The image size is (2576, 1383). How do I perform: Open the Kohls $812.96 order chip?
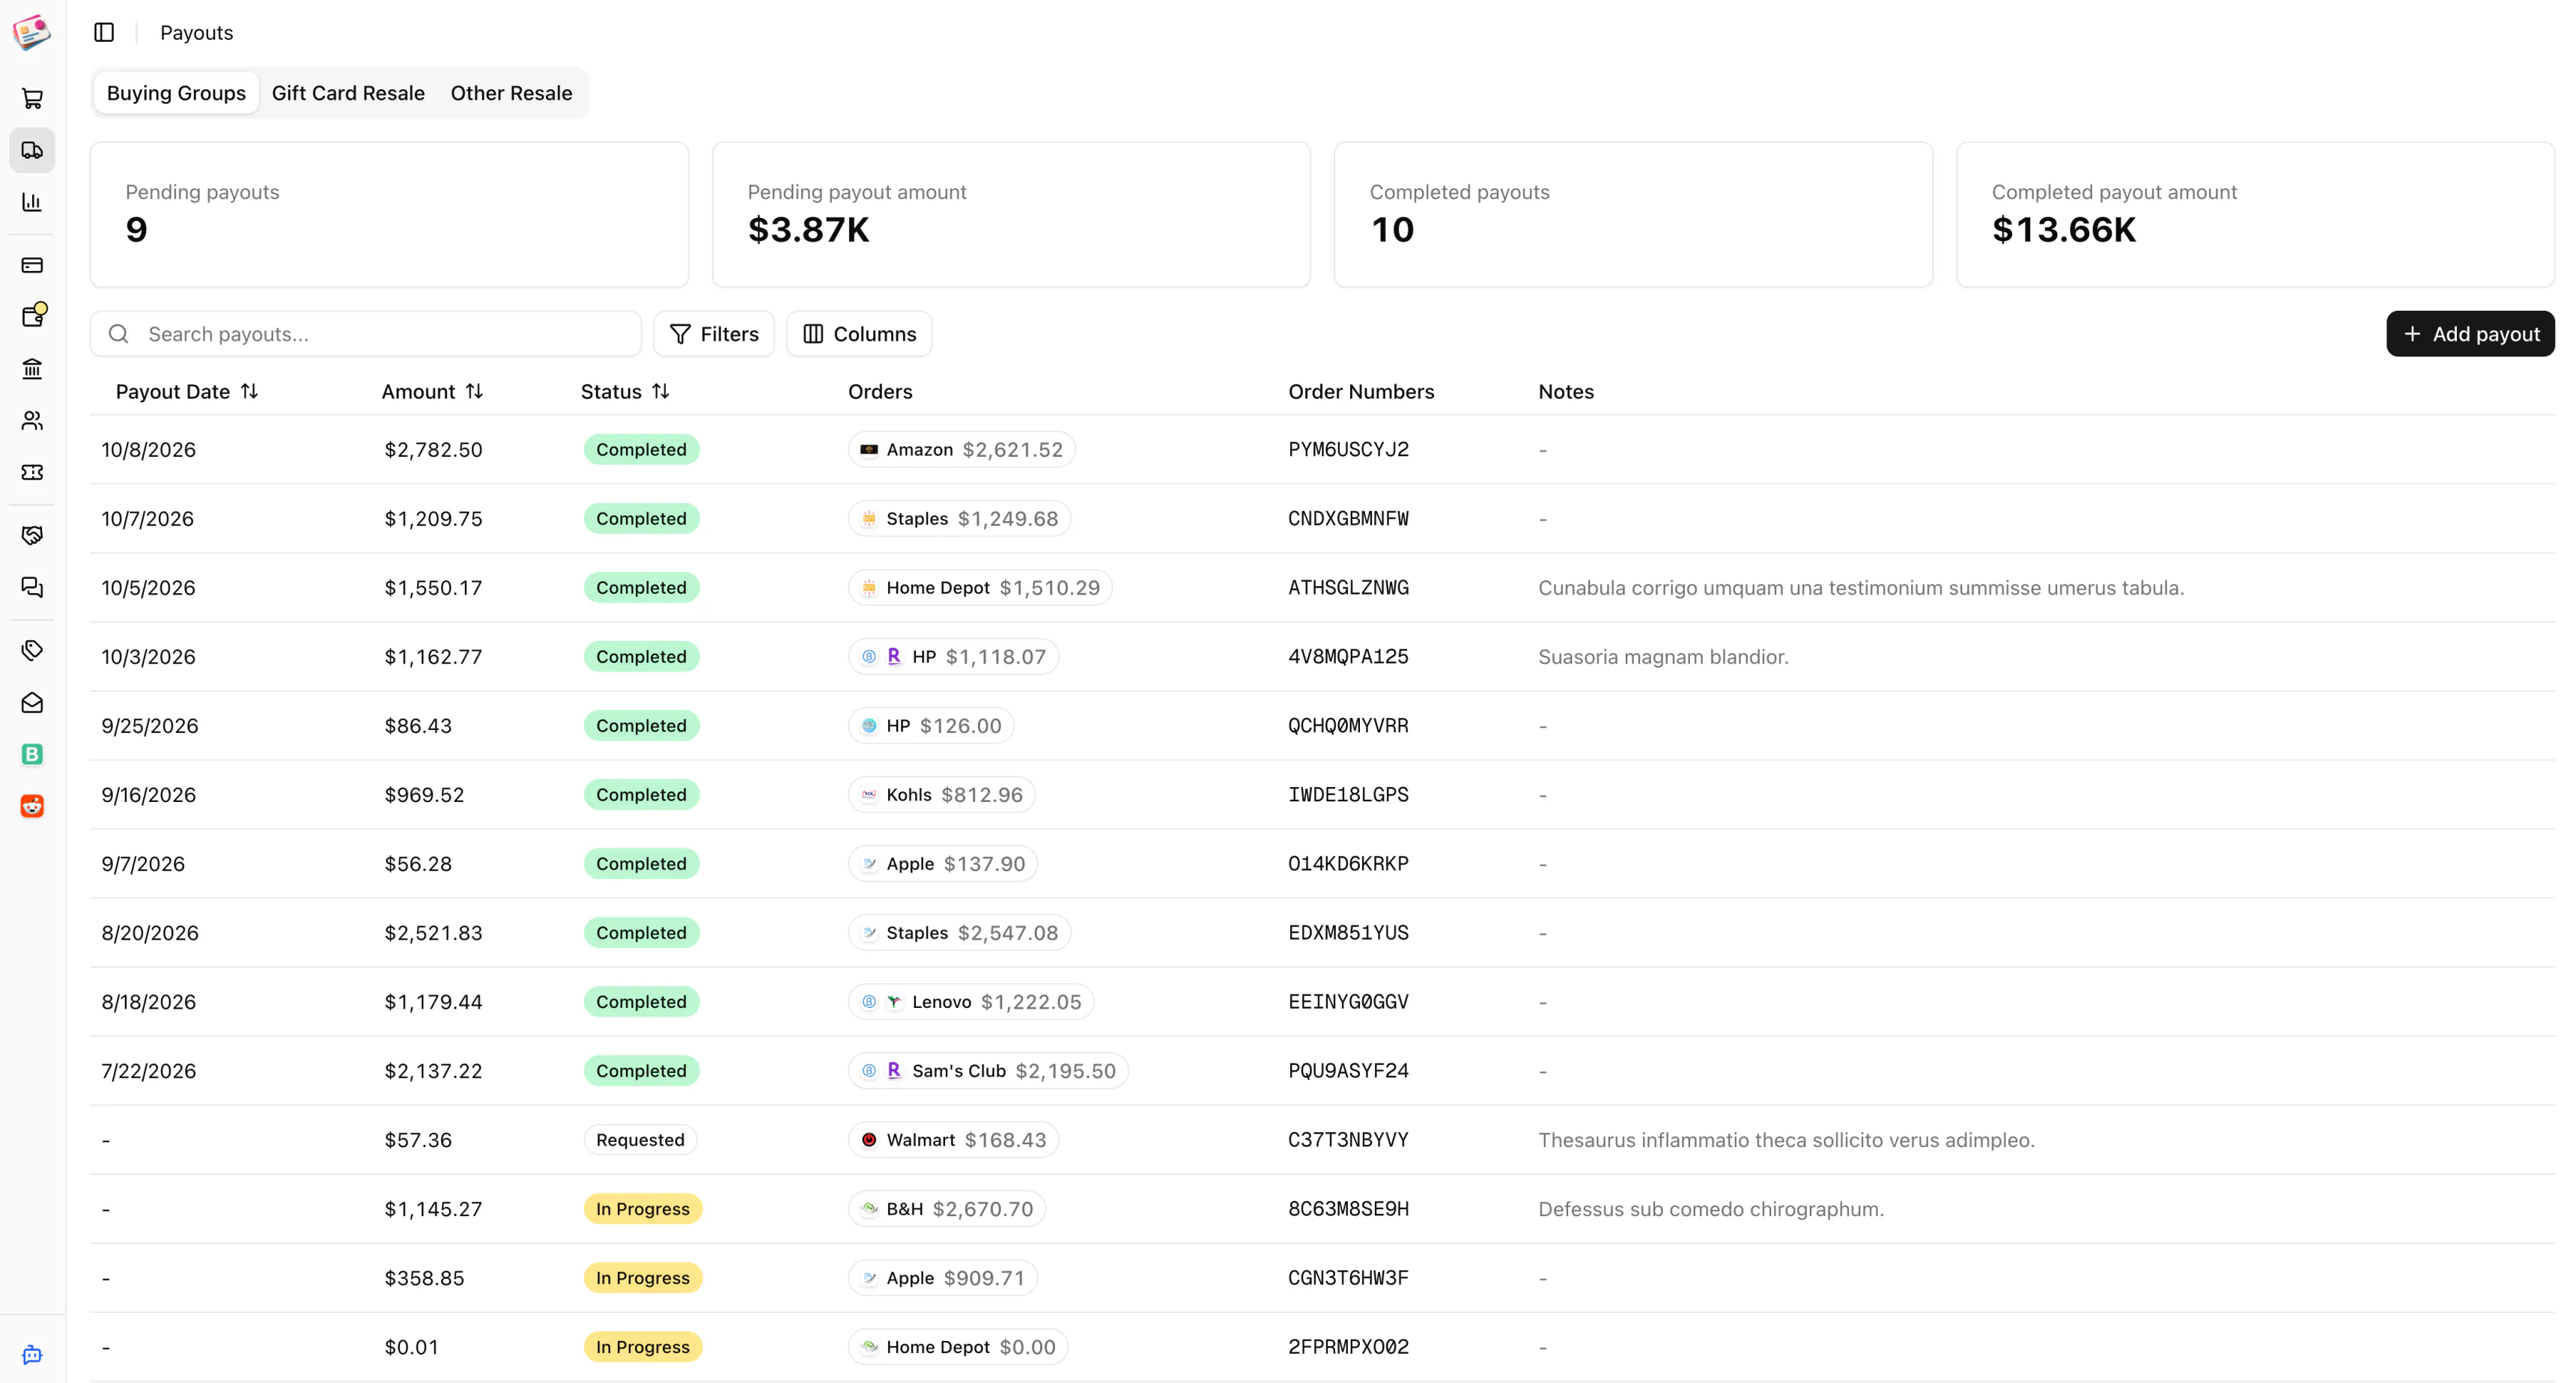[942, 795]
